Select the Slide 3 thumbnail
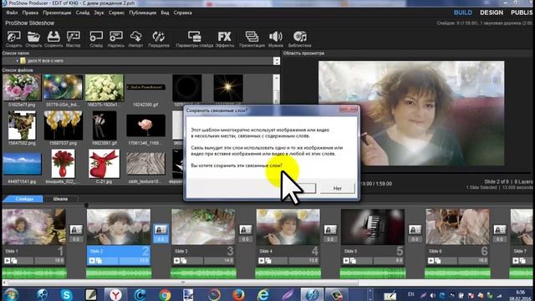Viewport: 535px width, 301px height. click(203, 227)
